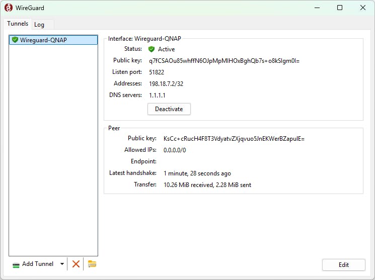Click the green Active status shield icon
Screen dimensions: 375x280
coord(152,49)
